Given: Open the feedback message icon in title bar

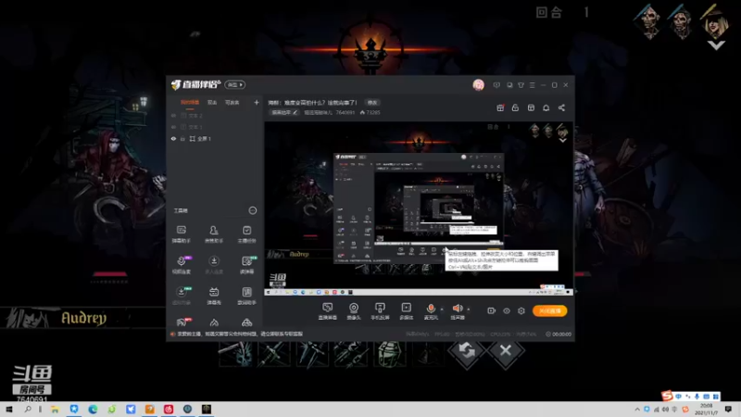Looking at the screenshot, I should coord(496,85).
